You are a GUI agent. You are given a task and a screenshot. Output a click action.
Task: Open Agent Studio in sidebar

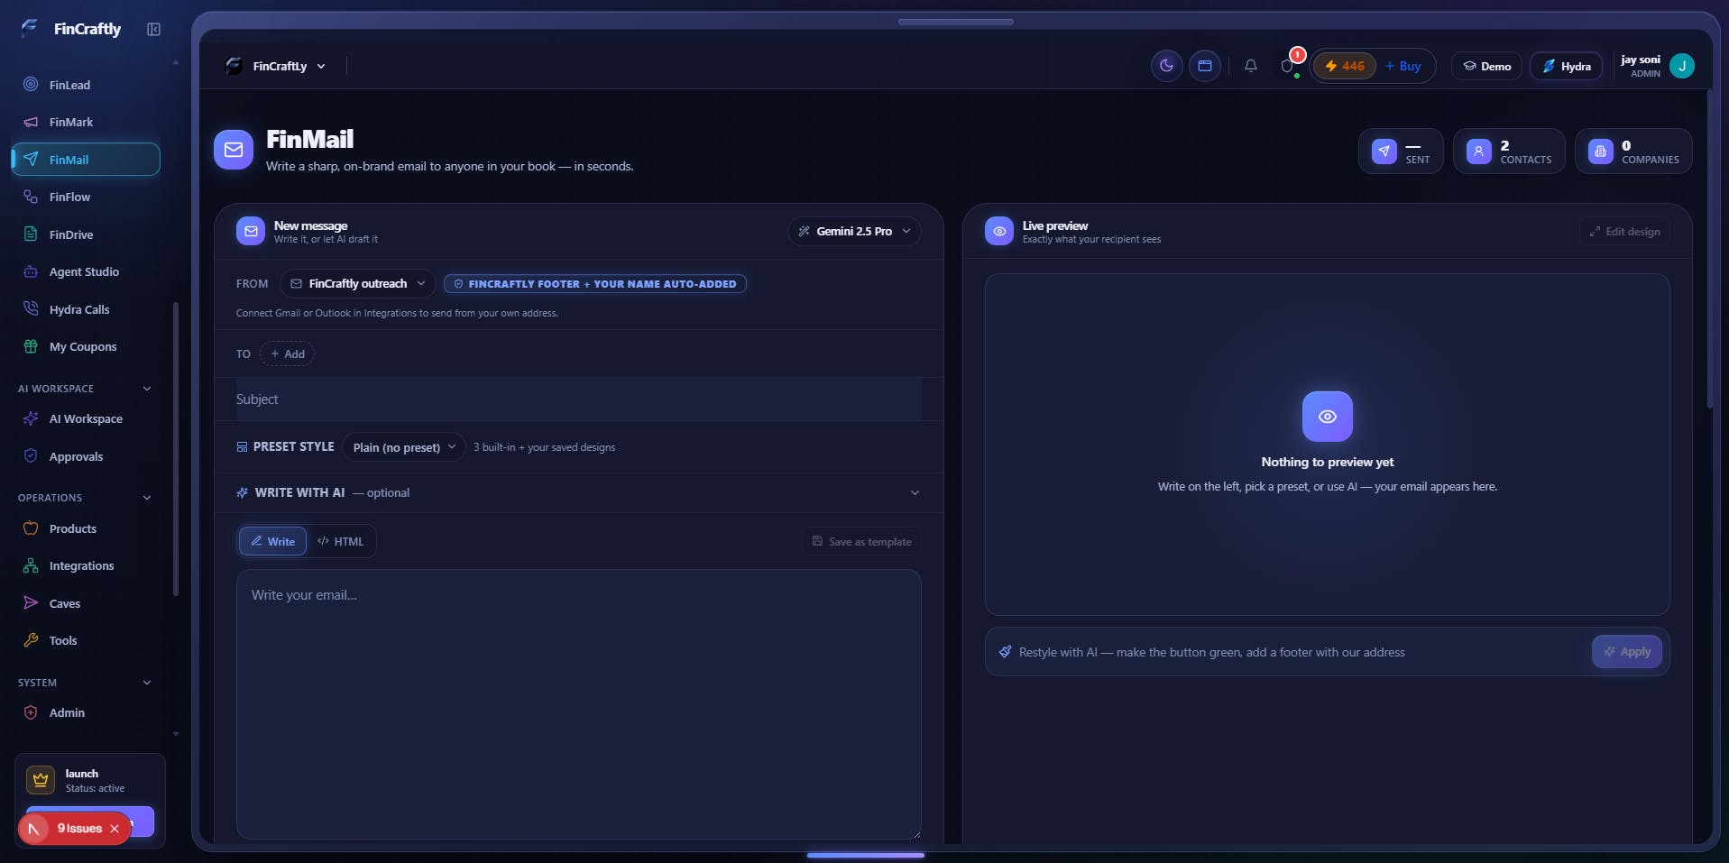pos(86,271)
